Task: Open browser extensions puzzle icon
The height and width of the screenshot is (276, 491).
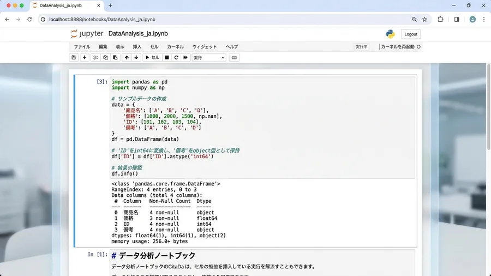Action: click(x=440, y=20)
